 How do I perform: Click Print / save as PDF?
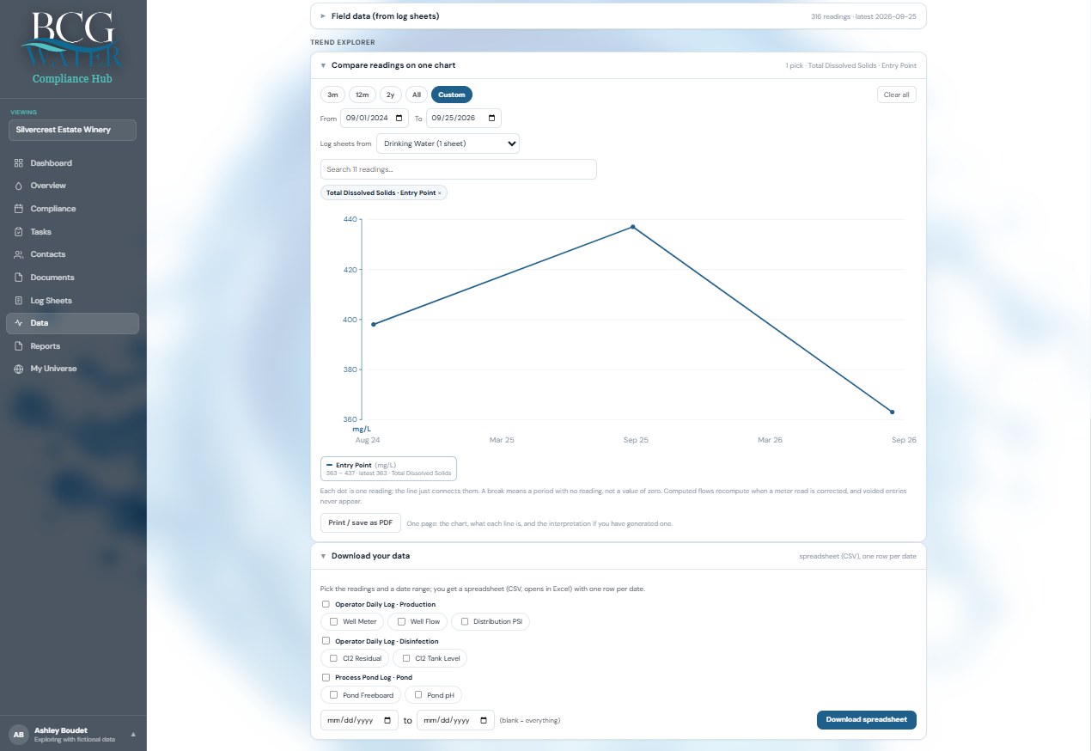click(x=360, y=522)
